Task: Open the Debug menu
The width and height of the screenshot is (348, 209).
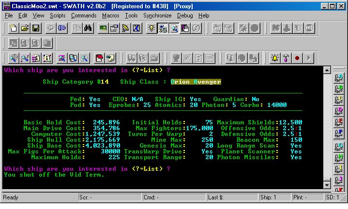Action: pyautogui.click(x=185, y=15)
